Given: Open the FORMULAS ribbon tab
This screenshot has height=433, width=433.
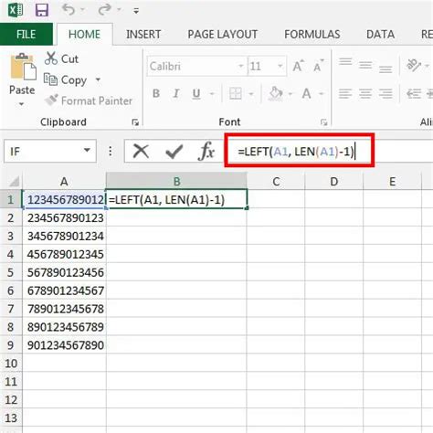Looking at the screenshot, I should [312, 35].
